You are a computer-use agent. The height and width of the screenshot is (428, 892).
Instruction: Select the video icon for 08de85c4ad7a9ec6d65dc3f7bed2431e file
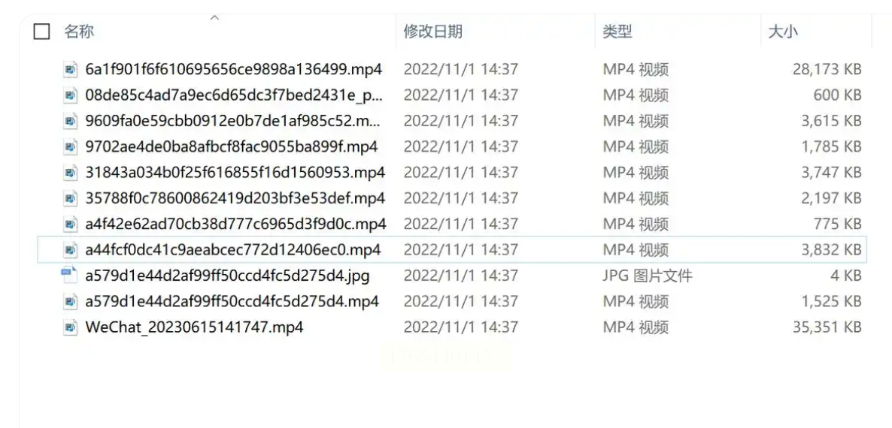(70, 95)
